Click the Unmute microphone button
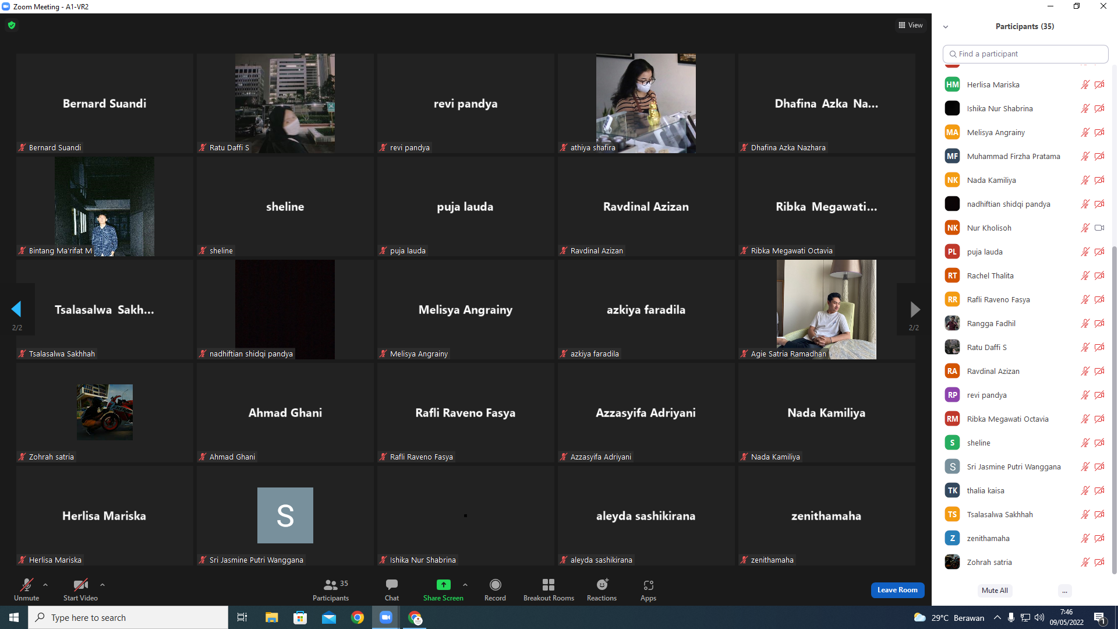The width and height of the screenshot is (1118, 629). point(26,589)
